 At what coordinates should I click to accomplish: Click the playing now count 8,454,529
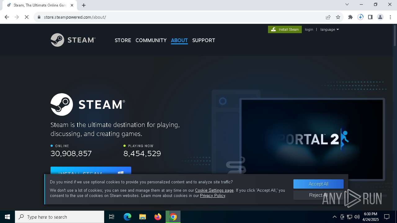pyautogui.click(x=142, y=154)
